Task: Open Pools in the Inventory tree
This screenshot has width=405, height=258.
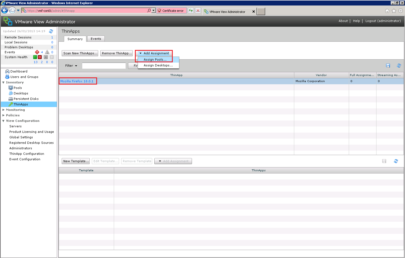Action: [x=18, y=88]
